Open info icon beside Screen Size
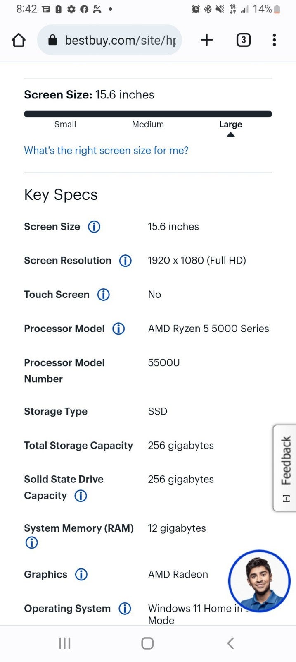Image resolution: width=296 pixels, height=662 pixels. [x=94, y=227]
